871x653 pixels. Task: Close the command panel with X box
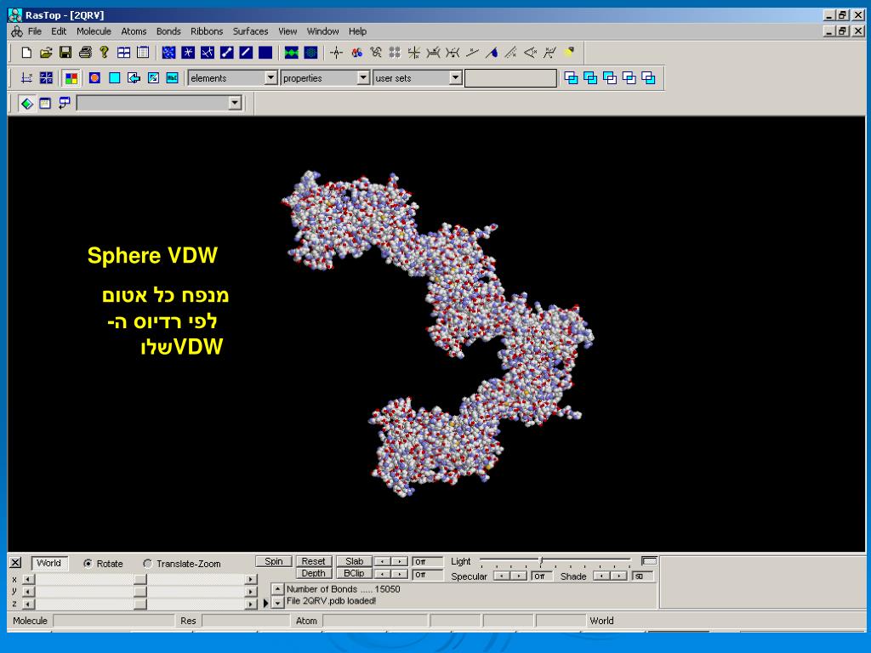[x=15, y=563]
